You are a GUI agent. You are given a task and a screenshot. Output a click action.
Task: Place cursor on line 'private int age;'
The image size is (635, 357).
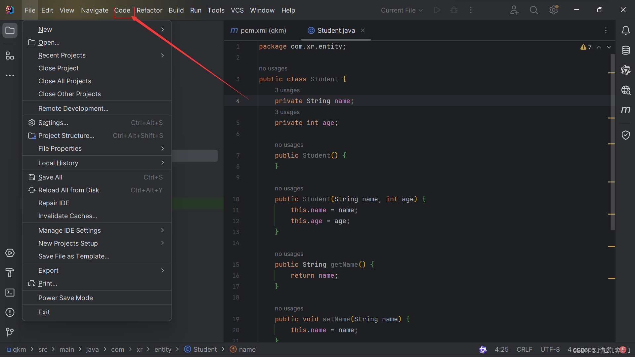pos(306,123)
